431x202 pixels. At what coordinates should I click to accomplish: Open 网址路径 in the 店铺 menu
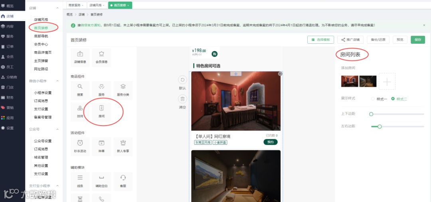tap(41, 69)
